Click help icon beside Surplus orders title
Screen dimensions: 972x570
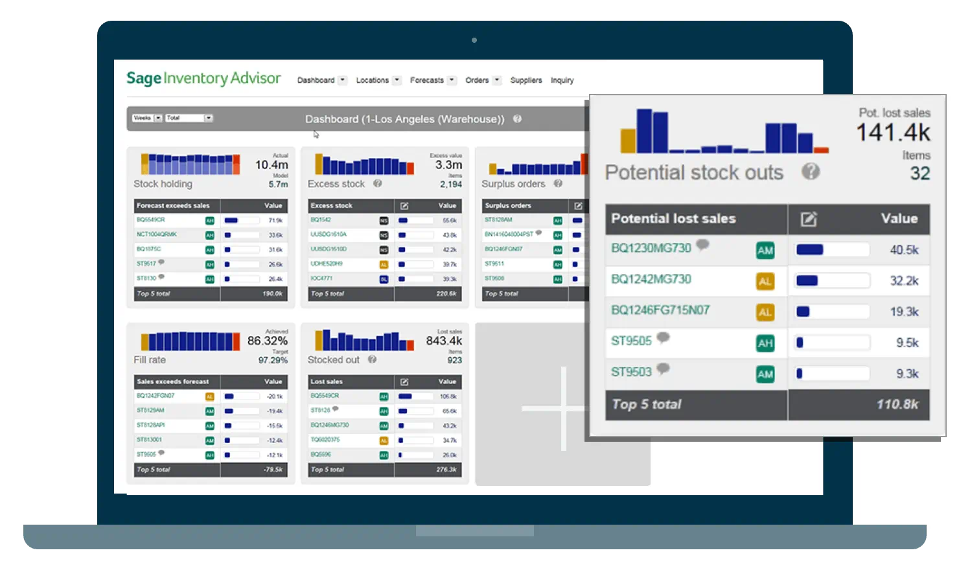558,184
